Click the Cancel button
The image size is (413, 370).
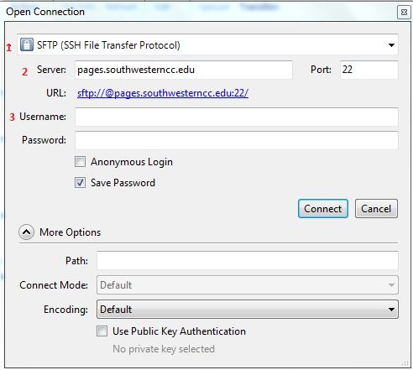376,209
